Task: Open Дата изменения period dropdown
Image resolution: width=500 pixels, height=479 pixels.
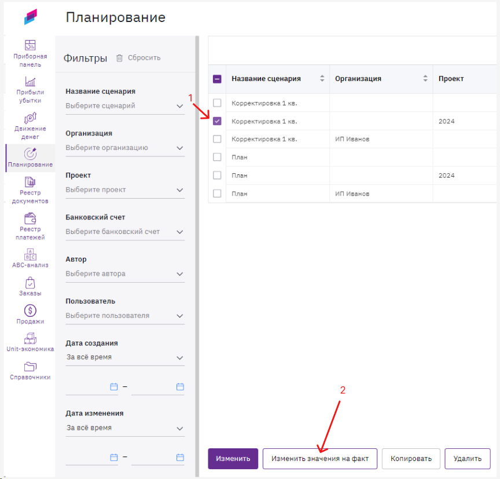Action: (125, 428)
